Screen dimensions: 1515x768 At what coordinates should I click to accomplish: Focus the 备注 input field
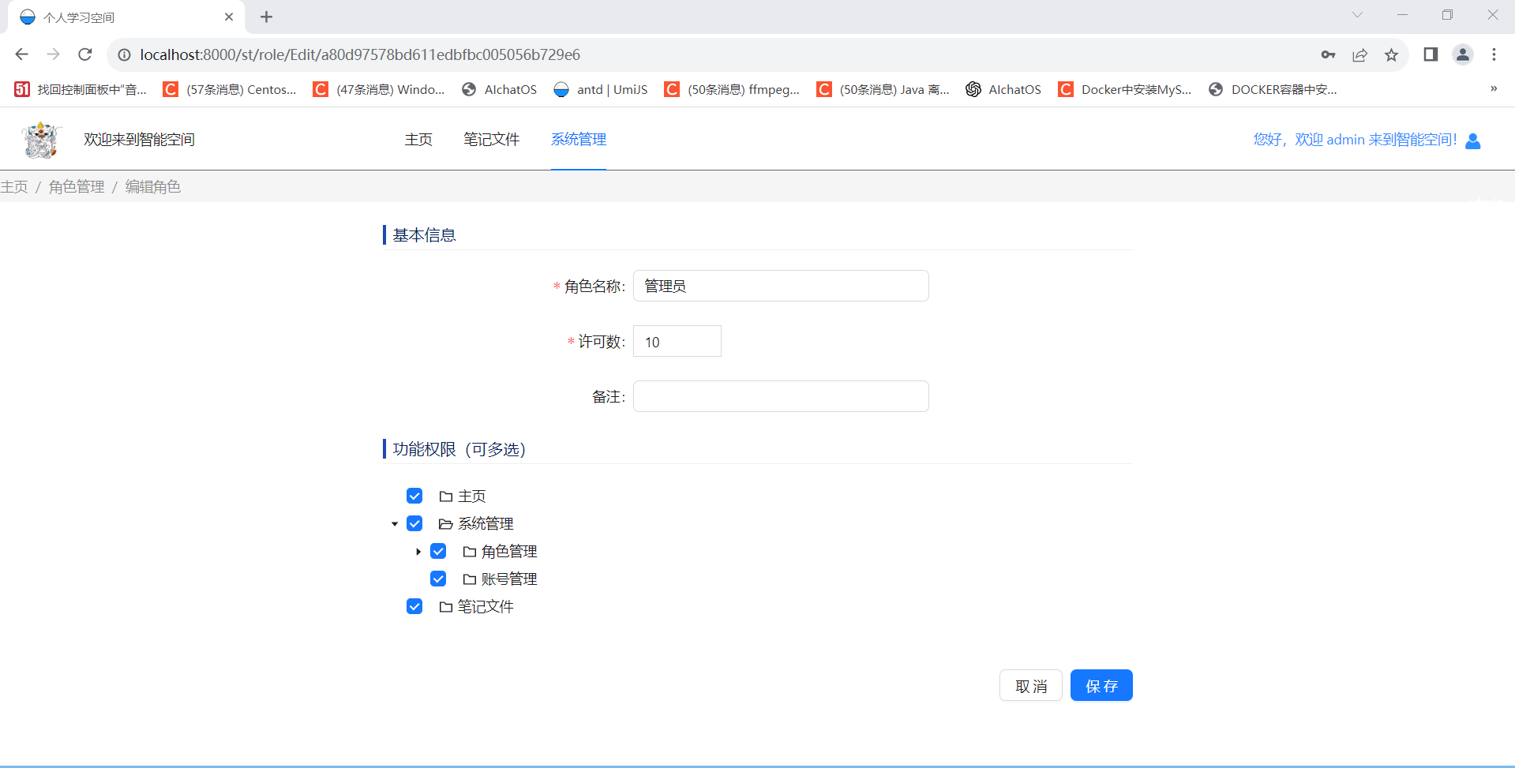coord(781,396)
